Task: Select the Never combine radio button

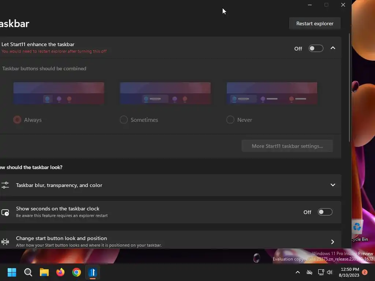Action: 230,120
